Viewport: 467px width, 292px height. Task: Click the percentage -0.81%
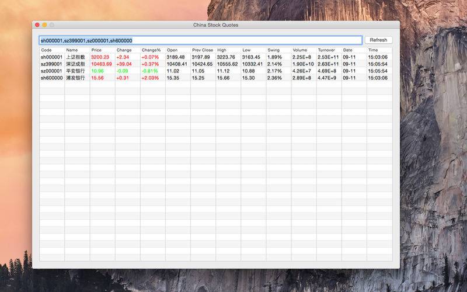[150, 71]
